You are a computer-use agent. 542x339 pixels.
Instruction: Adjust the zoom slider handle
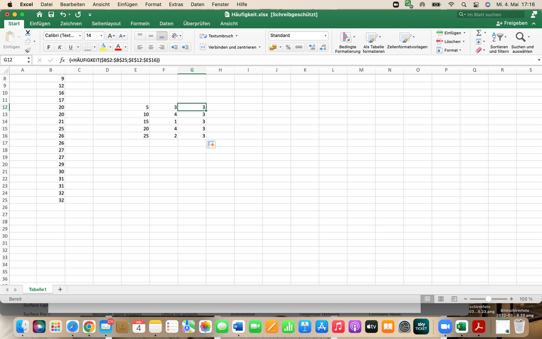coord(488,299)
